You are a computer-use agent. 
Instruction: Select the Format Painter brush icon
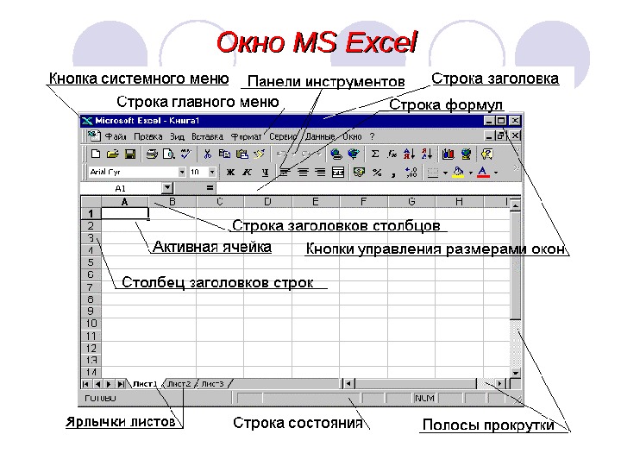[x=259, y=154]
